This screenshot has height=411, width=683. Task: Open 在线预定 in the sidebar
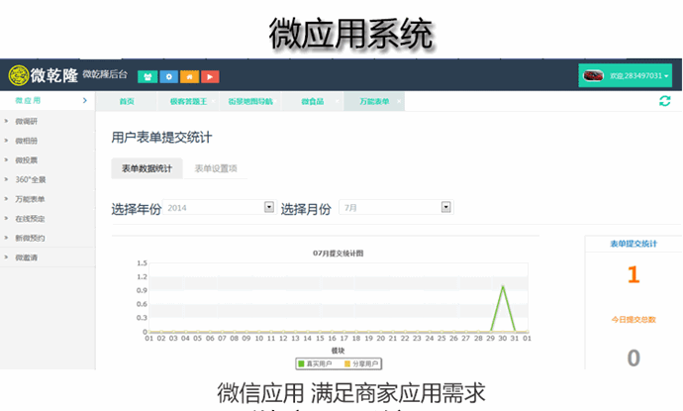click(30, 219)
